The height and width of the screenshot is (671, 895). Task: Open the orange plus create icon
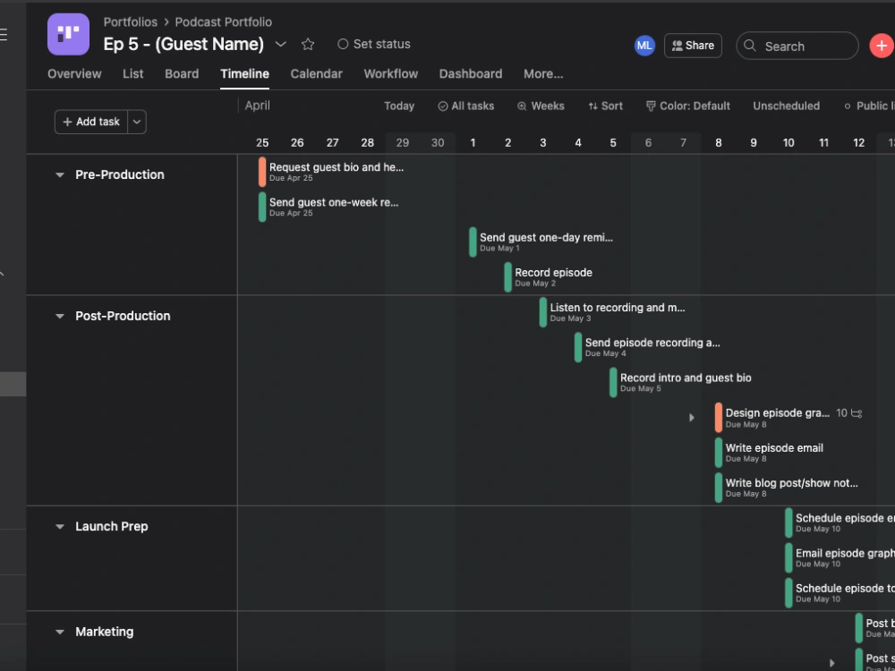882,45
